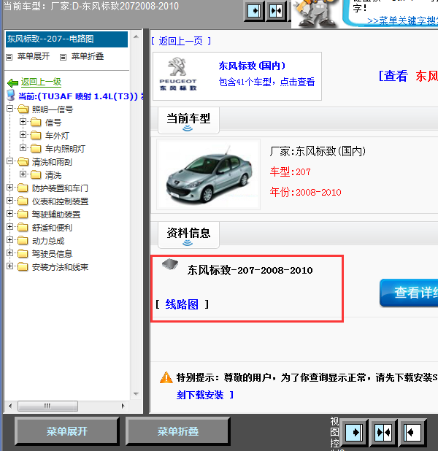Click the Peugeot lion logo
438x451 pixels.
pyautogui.click(x=177, y=66)
